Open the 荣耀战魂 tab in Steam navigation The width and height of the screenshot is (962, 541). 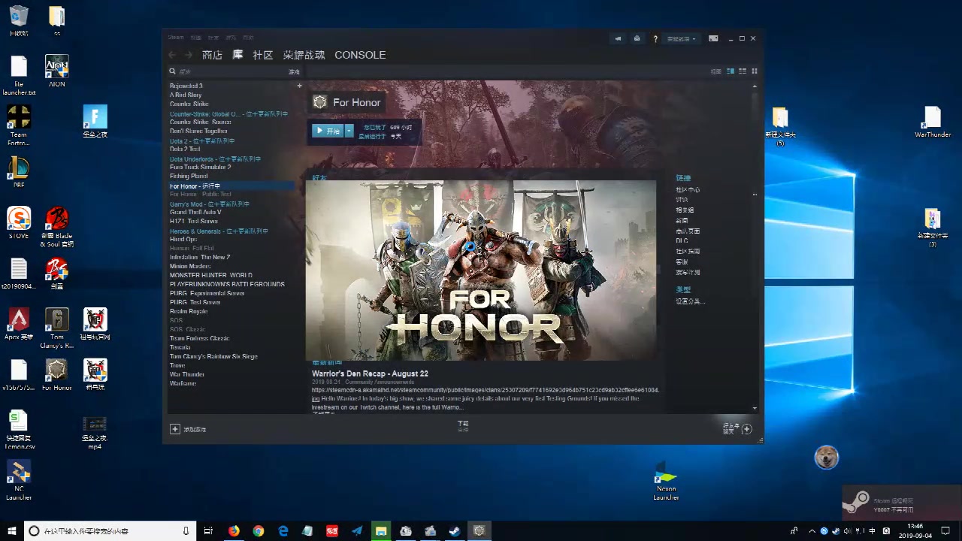click(304, 55)
